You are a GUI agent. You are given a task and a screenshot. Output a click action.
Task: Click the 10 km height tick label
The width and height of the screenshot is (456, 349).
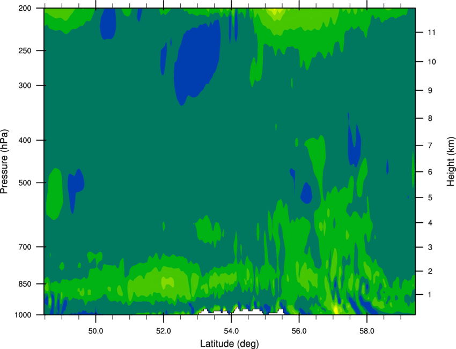tap(431, 62)
